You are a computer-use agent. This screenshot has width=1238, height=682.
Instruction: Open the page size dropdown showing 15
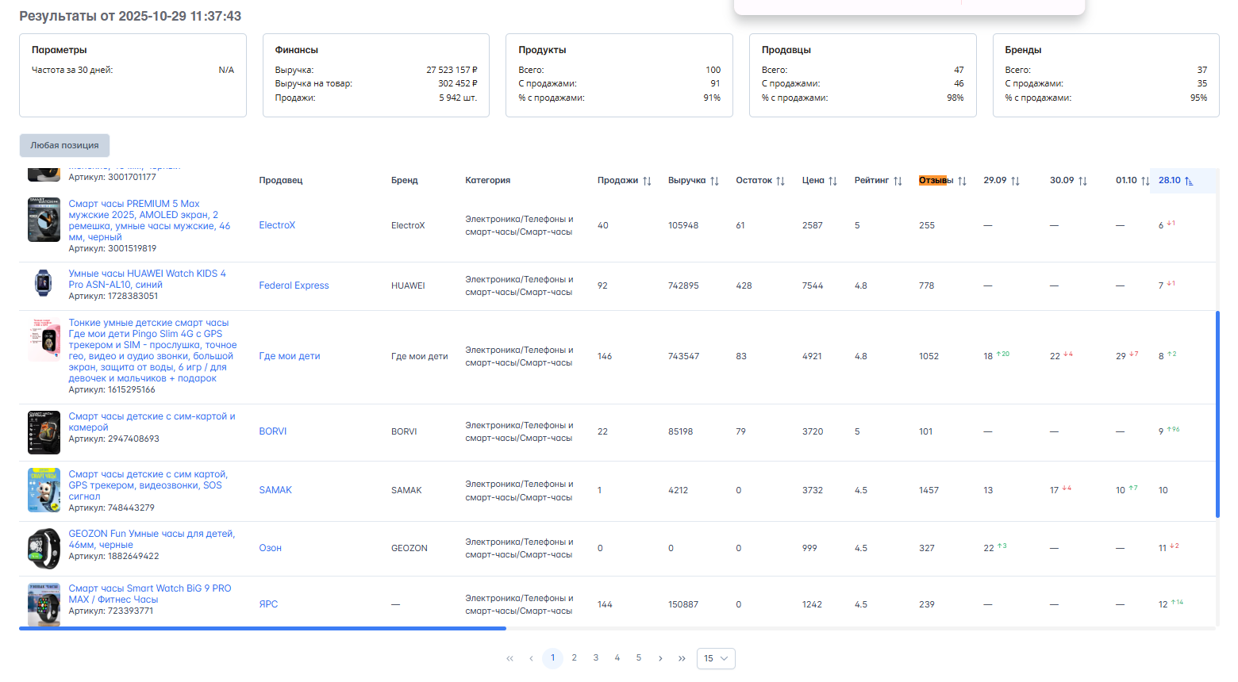pyautogui.click(x=716, y=658)
